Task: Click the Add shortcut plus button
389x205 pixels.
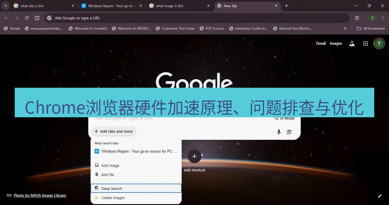Action: point(194,156)
